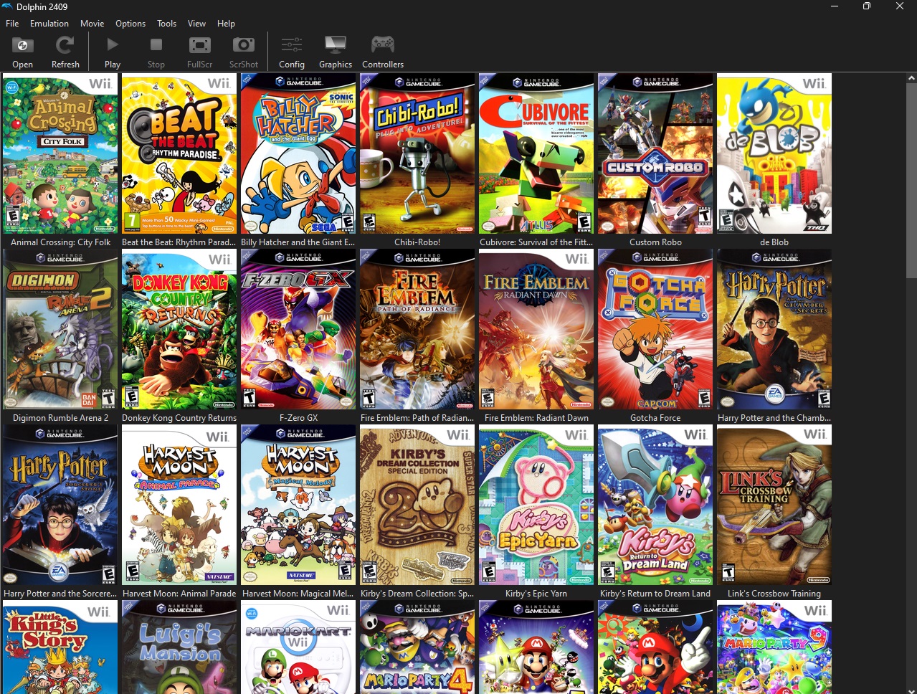917x694 pixels.
Task: Click the Refresh game list icon
Action: click(65, 46)
